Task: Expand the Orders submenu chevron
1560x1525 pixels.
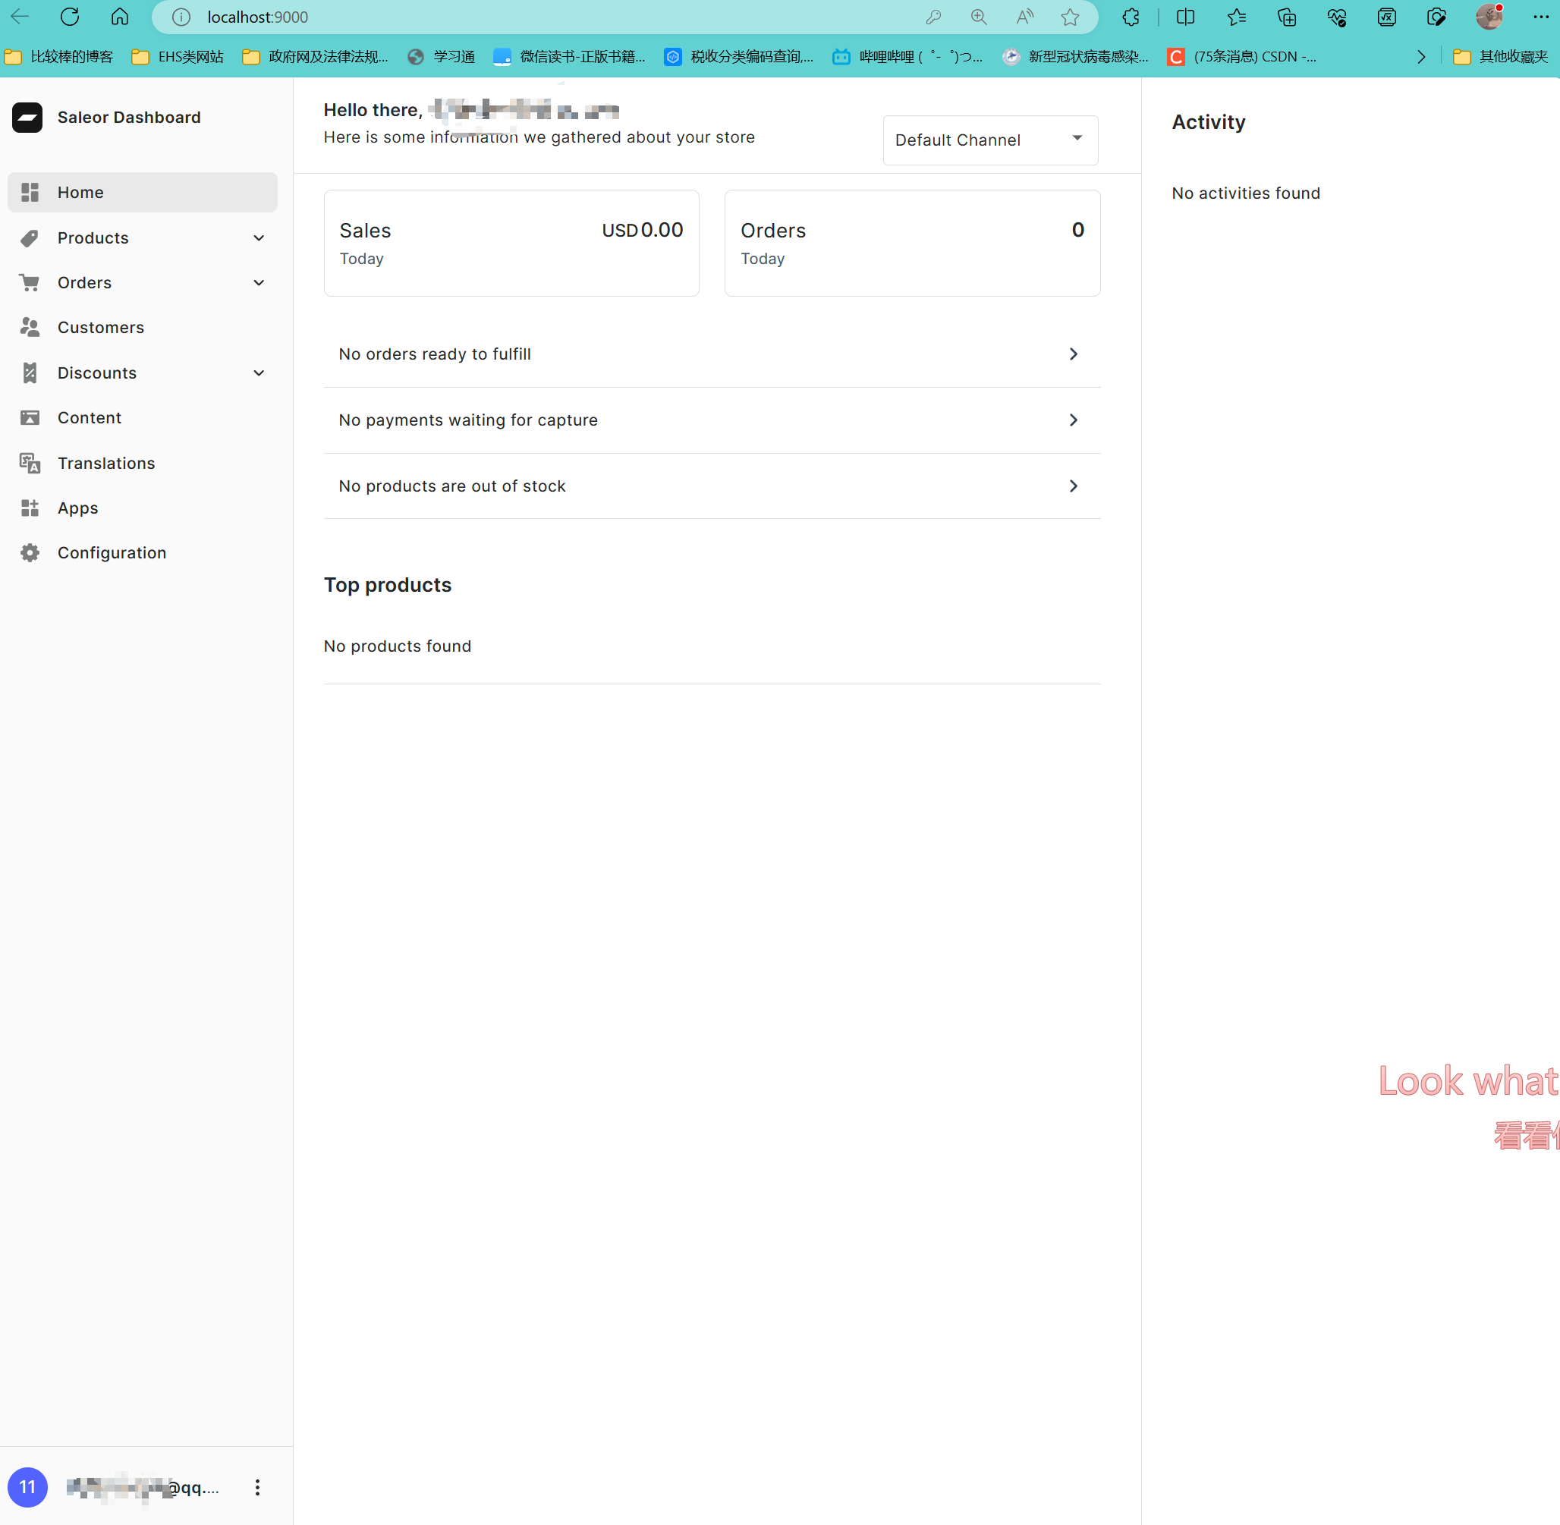Action: tap(259, 283)
